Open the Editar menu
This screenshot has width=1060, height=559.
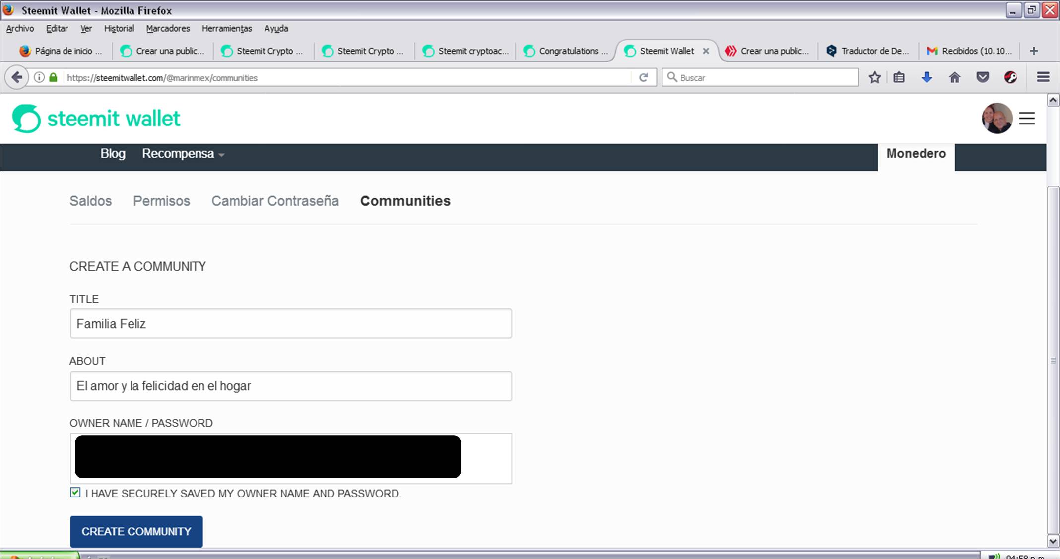pyautogui.click(x=57, y=29)
